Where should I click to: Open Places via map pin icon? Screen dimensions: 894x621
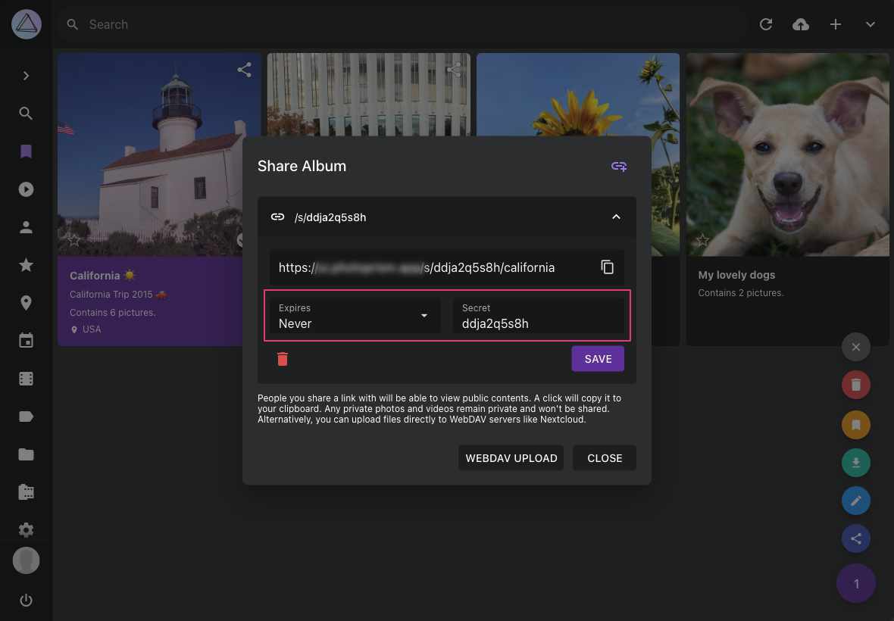pyautogui.click(x=26, y=302)
